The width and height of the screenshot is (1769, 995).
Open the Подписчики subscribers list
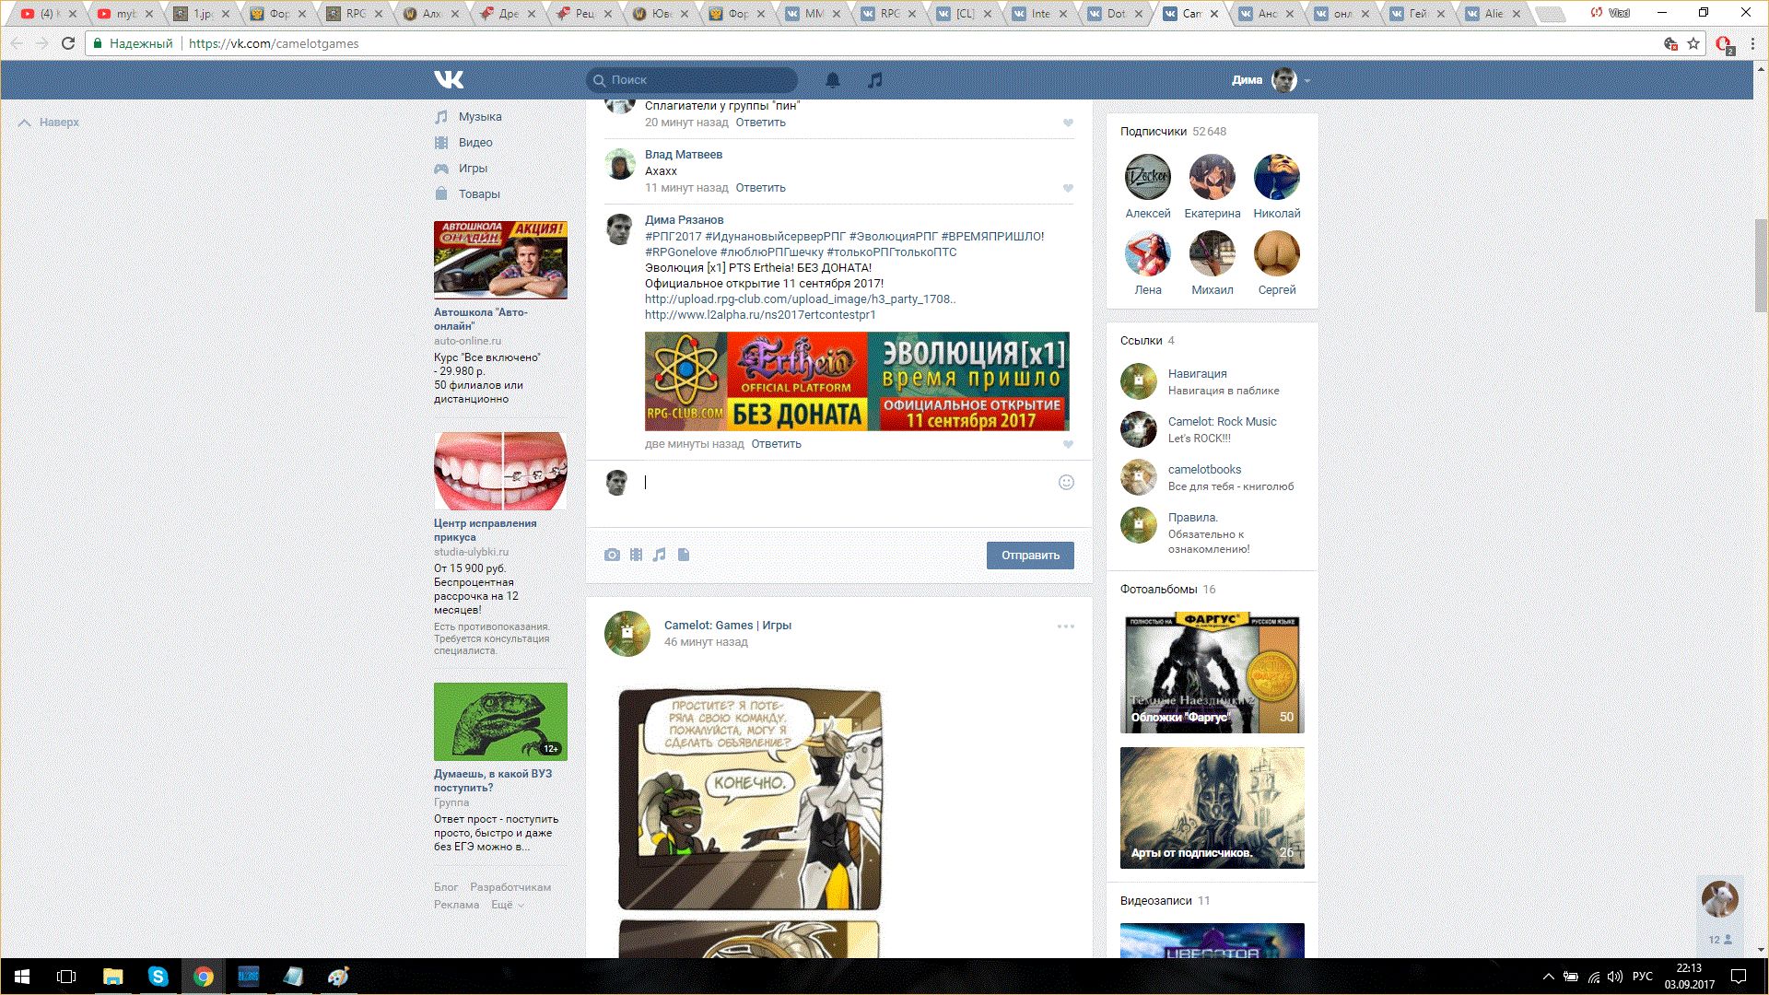(x=1173, y=132)
